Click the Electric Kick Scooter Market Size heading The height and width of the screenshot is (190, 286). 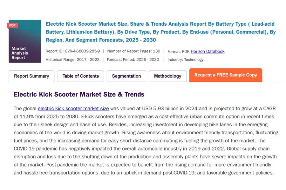(x=79, y=94)
